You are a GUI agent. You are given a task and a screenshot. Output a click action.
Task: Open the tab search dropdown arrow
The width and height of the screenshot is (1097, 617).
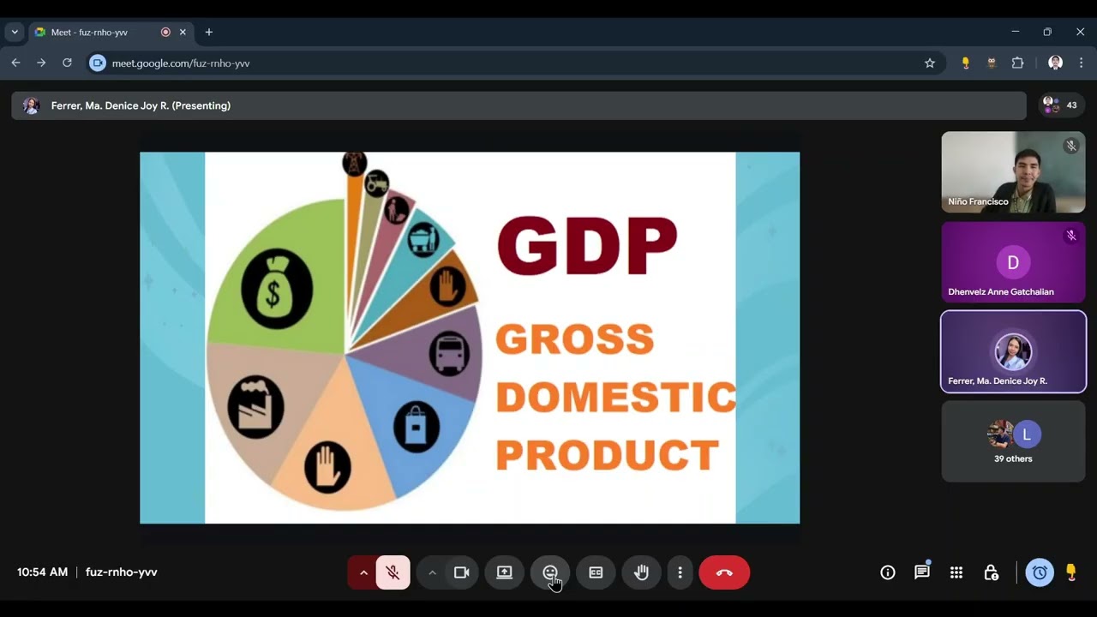tap(15, 32)
